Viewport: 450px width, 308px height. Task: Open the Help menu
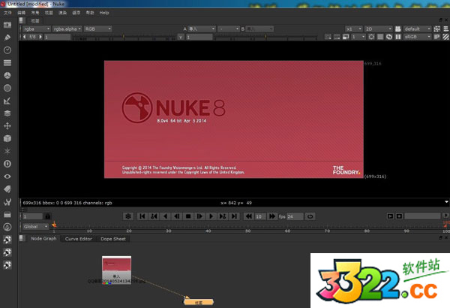point(103,13)
